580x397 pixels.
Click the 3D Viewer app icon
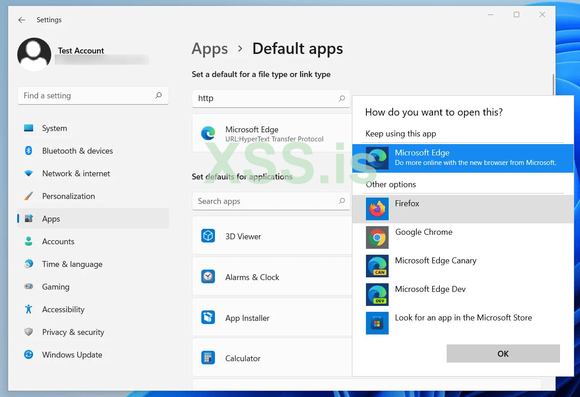tap(208, 236)
